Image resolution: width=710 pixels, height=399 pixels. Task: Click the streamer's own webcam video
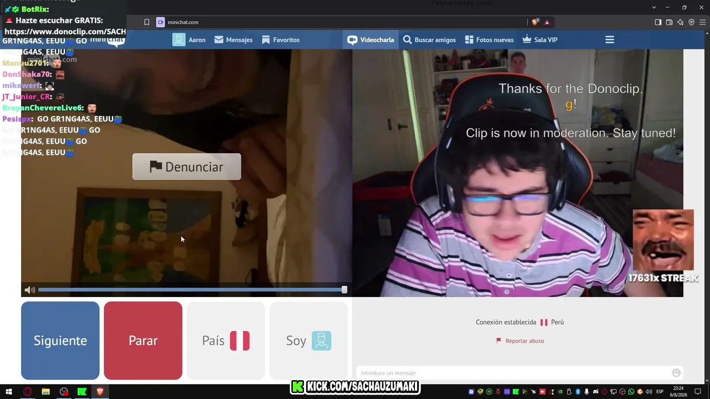coord(518,173)
